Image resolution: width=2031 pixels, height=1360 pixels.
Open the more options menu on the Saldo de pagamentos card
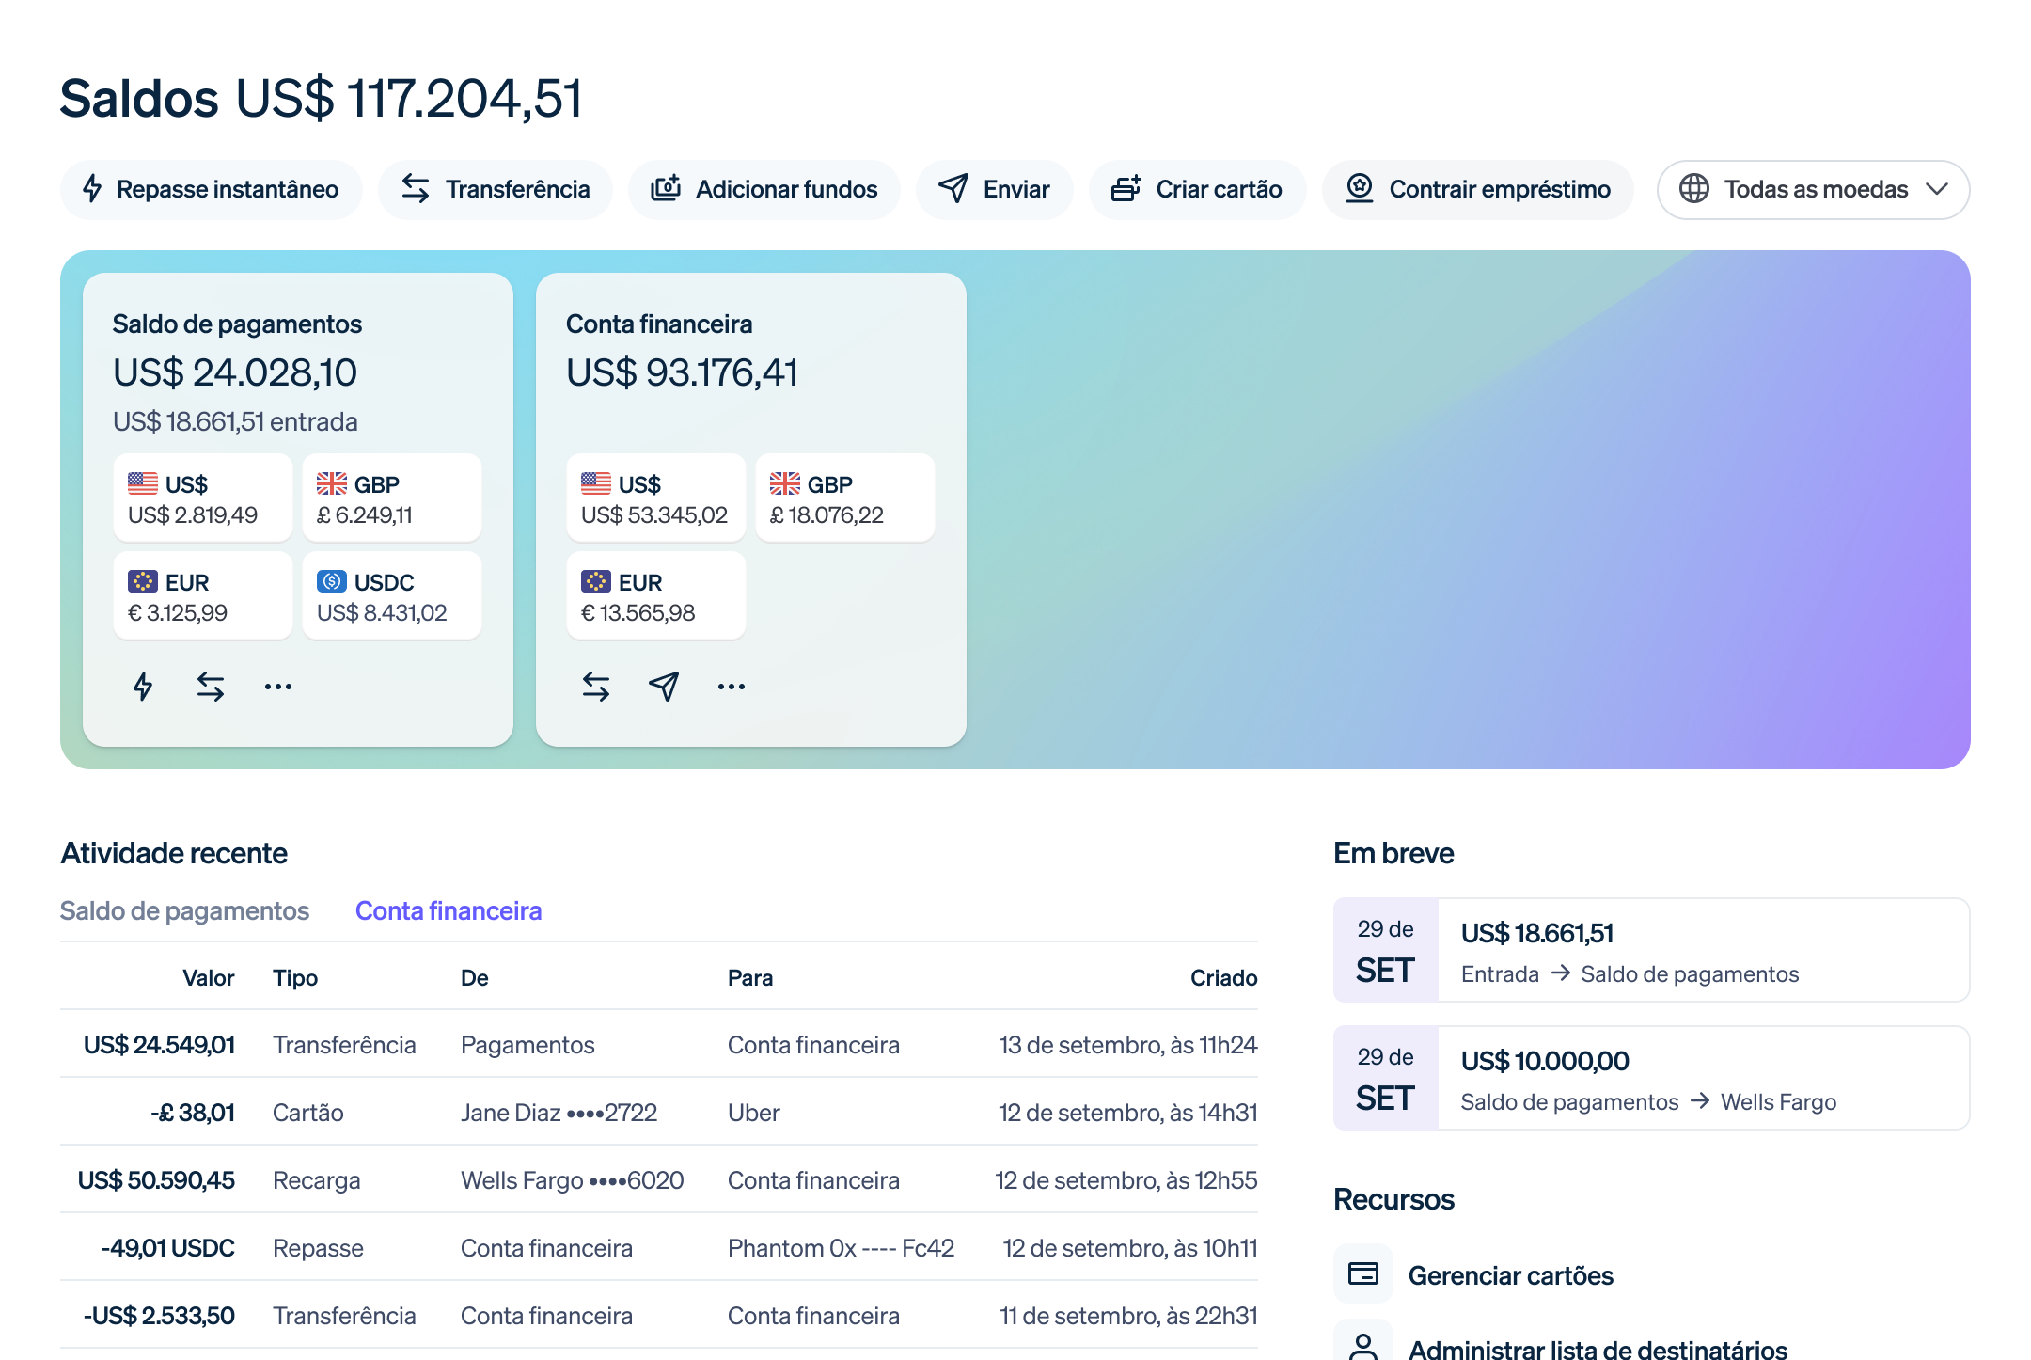pyautogui.click(x=278, y=686)
